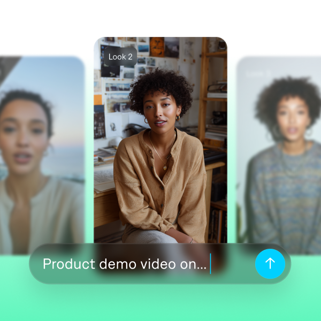This screenshot has width=321, height=321.
Task: Click the 'Product demo video on...' prompt field
Action: [160, 264]
